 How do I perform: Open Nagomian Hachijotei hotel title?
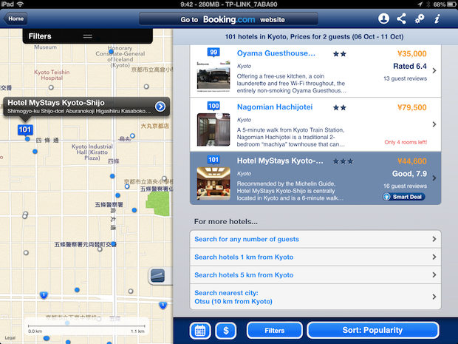tap(275, 107)
